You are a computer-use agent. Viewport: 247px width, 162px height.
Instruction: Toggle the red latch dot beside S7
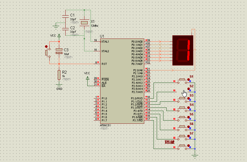[188, 136]
